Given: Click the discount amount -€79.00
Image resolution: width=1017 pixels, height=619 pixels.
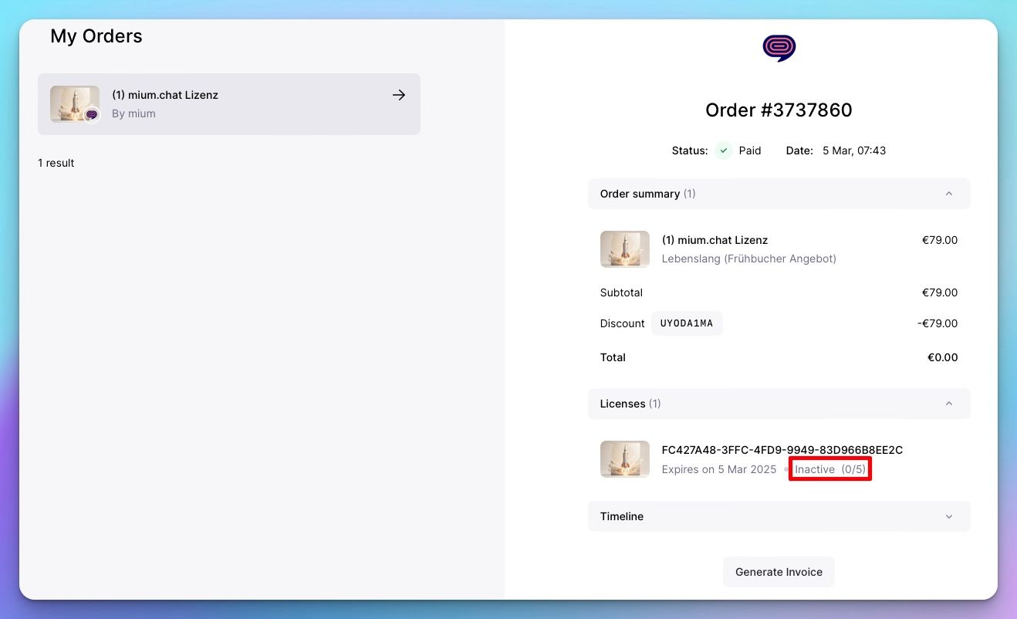Looking at the screenshot, I should pyautogui.click(x=938, y=323).
